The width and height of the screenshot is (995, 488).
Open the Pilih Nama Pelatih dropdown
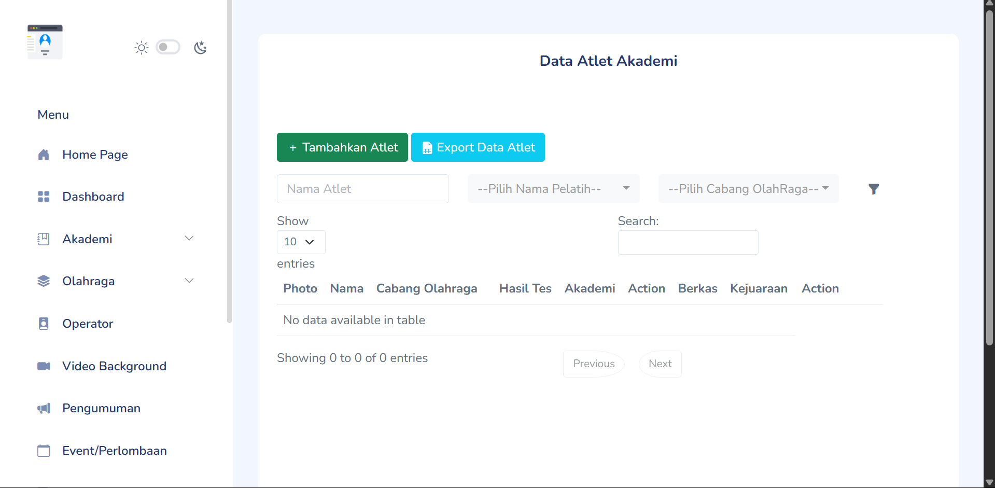553,189
